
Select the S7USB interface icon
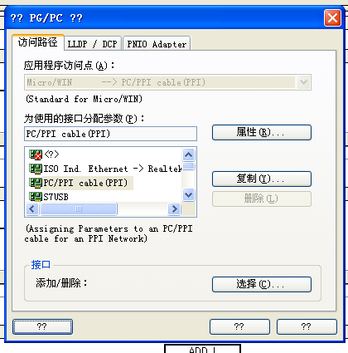click(x=36, y=197)
